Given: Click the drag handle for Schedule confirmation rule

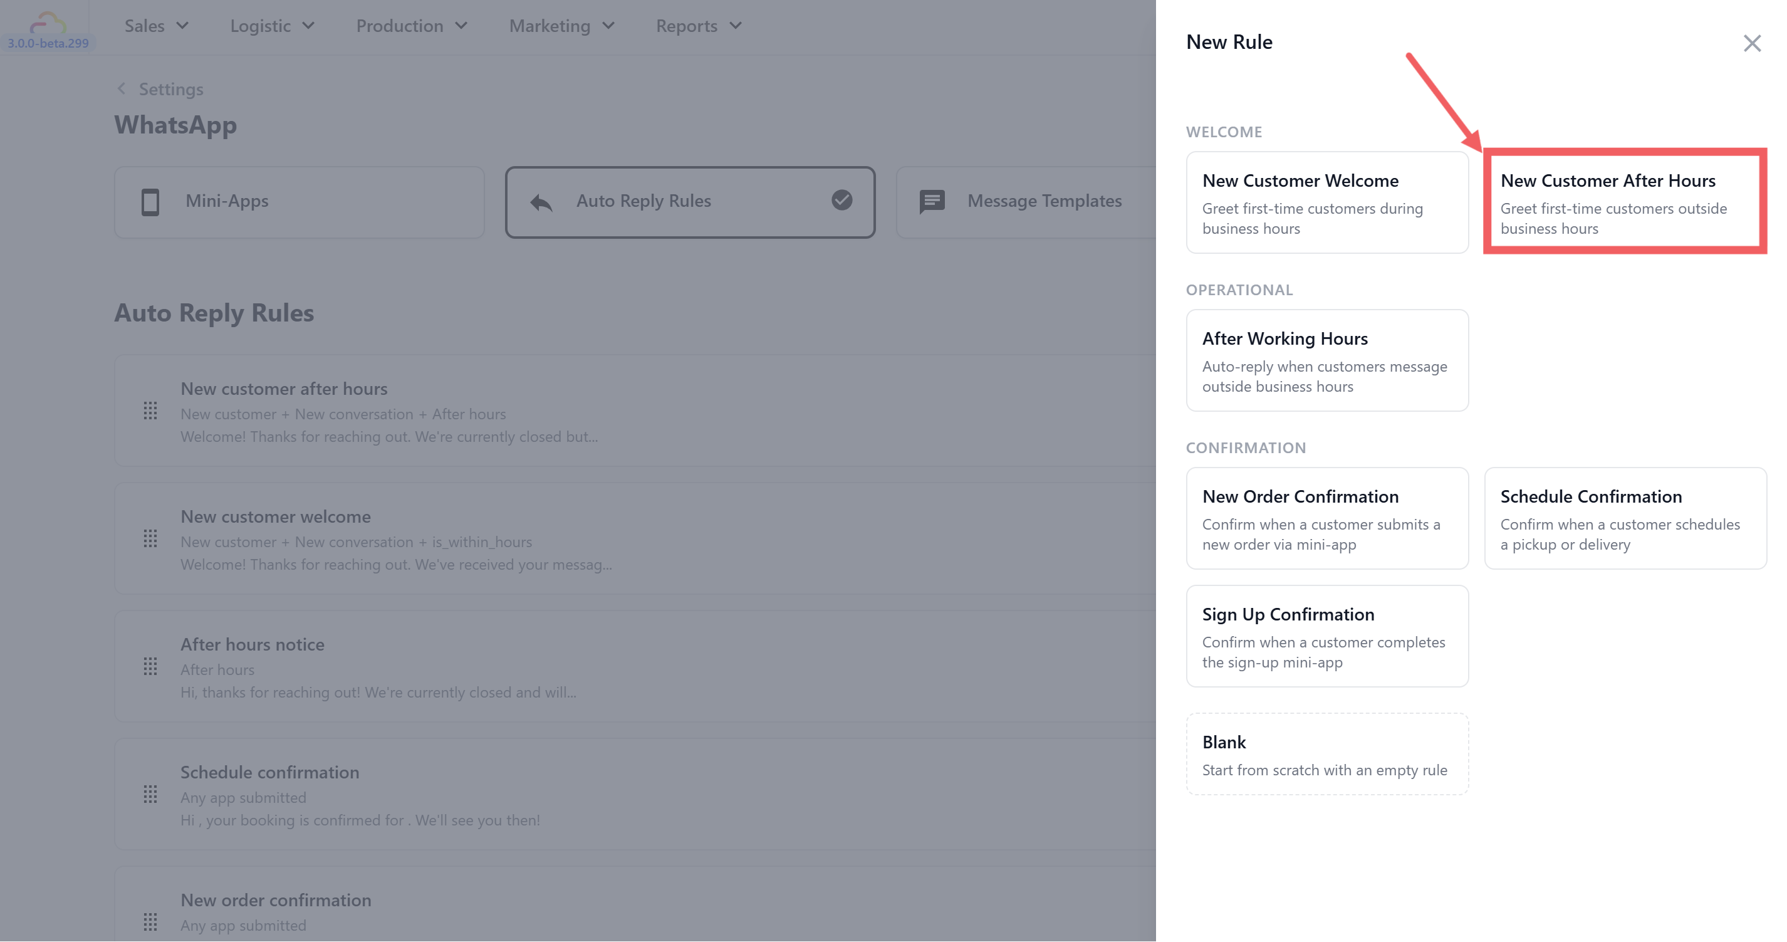Looking at the screenshot, I should coord(150,794).
